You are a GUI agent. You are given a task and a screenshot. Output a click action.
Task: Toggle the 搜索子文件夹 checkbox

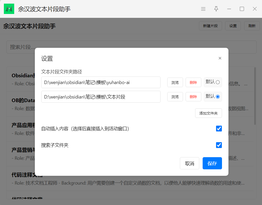(x=219, y=145)
